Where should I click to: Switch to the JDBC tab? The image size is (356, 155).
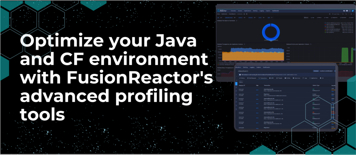pos(272,78)
